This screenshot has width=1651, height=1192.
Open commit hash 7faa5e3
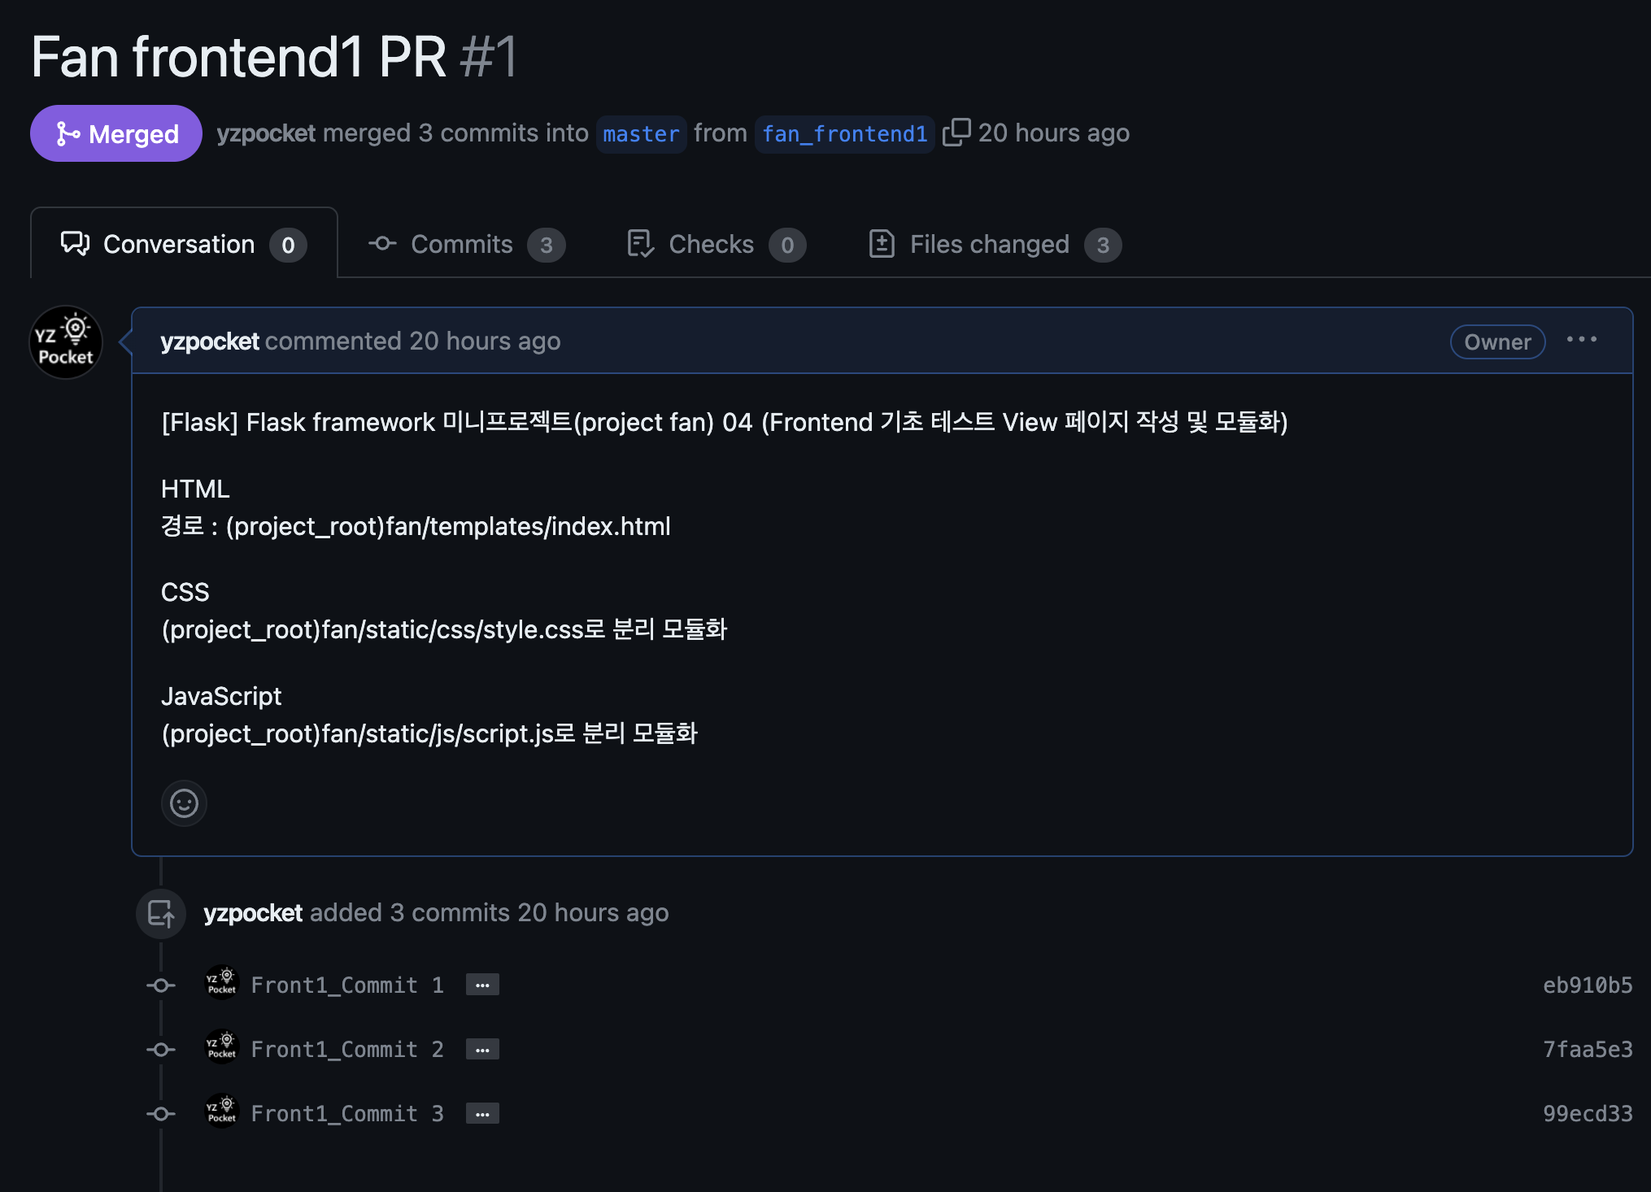(1587, 1049)
